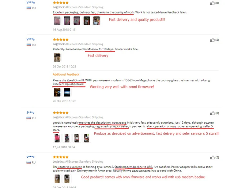View the single photo in V***a's review
Screen dimensions: 245x188
57,57
